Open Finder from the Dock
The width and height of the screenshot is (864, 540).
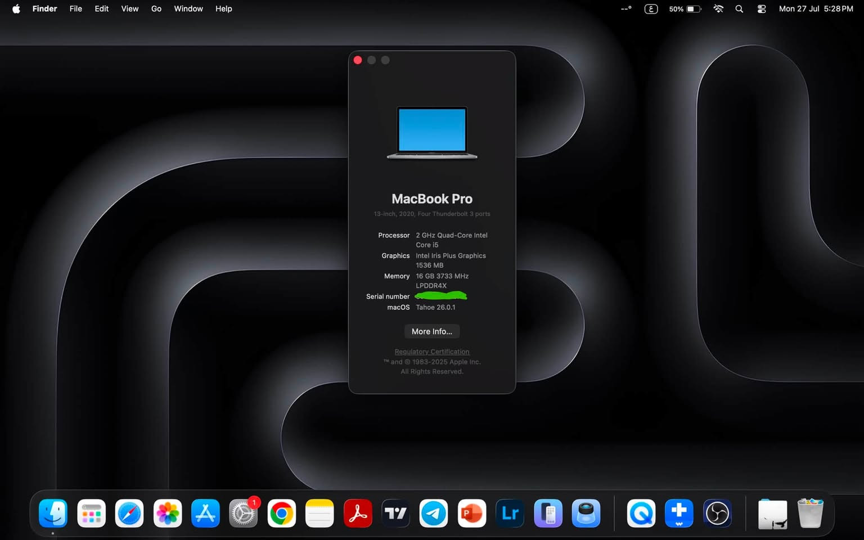53,513
